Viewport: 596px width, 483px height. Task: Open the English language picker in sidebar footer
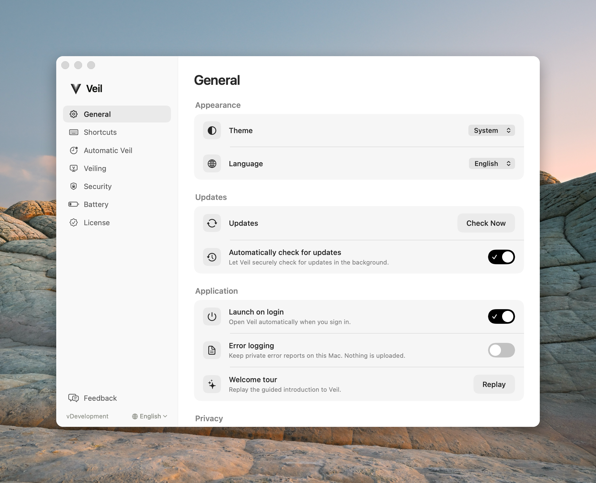(x=150, y=416)
